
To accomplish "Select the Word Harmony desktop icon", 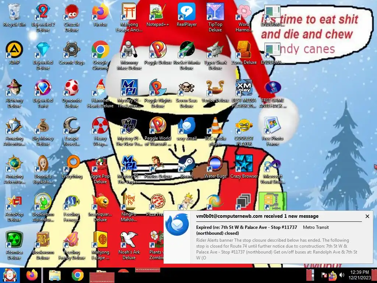I will point(244,17).
